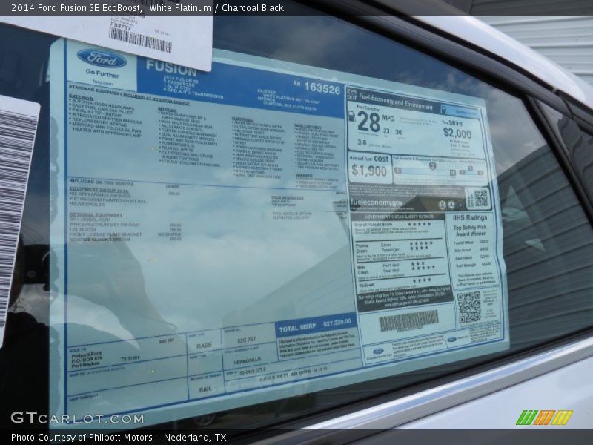Click the barcode on the top white tag
The image size is (593, 445).
click(x=140, y=41)
